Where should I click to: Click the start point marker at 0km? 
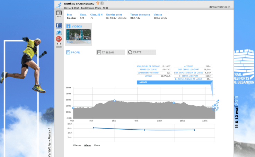point(73,108)
